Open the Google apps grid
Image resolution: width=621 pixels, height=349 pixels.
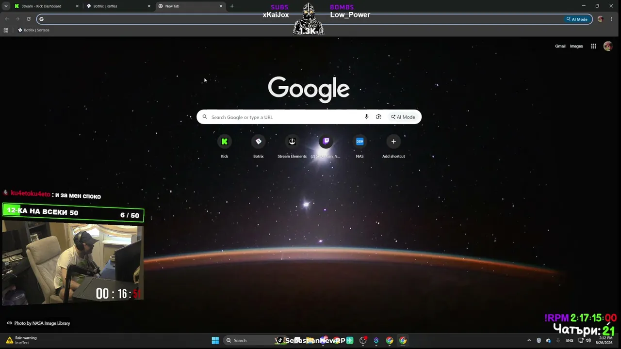point(593,46)
